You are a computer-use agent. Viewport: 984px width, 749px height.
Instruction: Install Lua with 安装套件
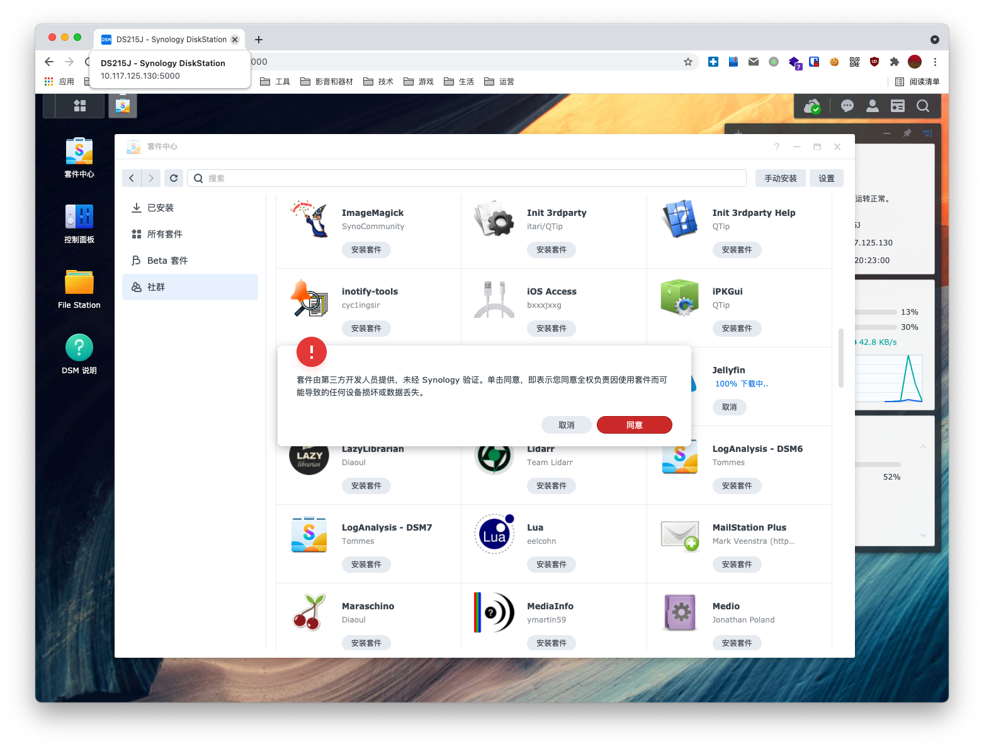[551, 565]
